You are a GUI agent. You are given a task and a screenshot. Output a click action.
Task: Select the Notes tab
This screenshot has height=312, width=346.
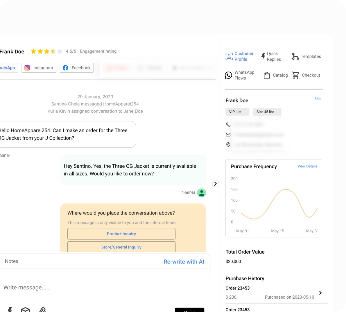[12, 261]
